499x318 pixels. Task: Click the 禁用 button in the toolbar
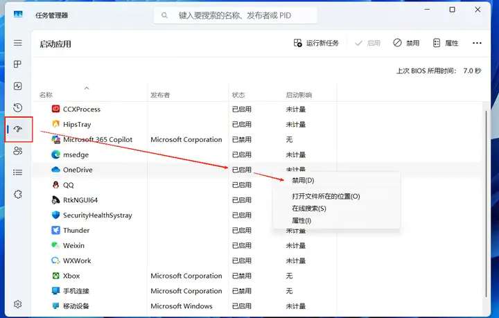coord(406,43)
